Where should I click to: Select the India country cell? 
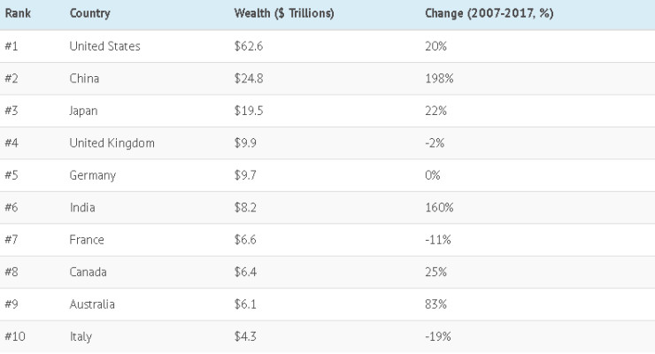(82, 208)
